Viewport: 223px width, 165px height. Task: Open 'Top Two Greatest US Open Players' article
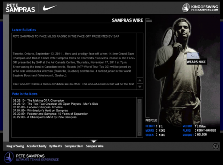pos(55,104)
